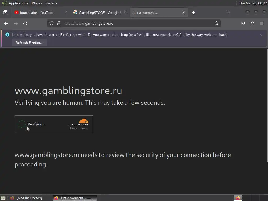Select Just a moment taskbar window button
The height and width of the screenshot is (201, 268).
coord(75,198)
